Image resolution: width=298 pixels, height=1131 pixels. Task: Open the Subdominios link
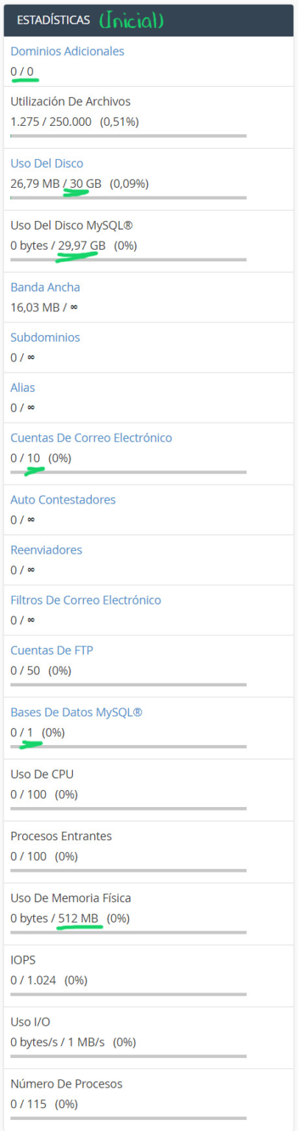(x=45, y=337)
